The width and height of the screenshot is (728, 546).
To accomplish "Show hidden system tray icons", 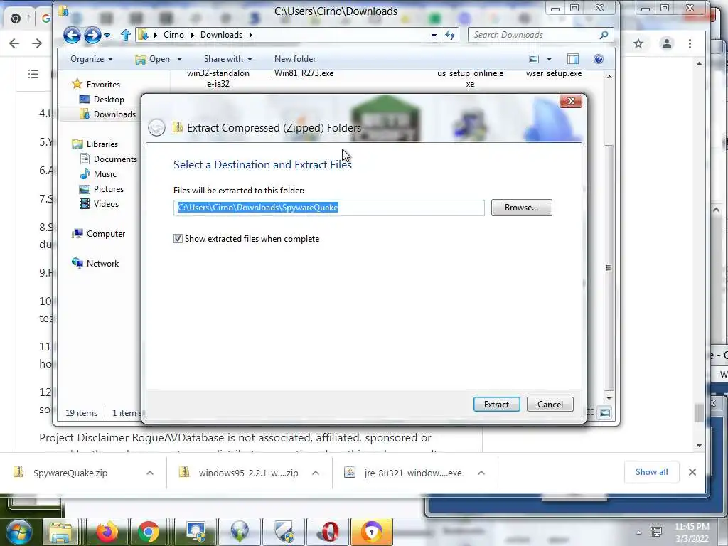I will pos(639,532).
